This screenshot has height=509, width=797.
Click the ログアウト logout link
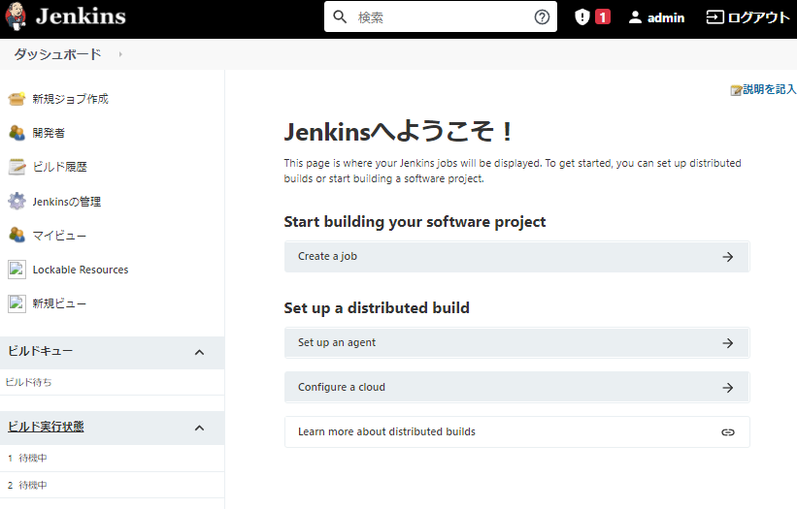point(759,17)
